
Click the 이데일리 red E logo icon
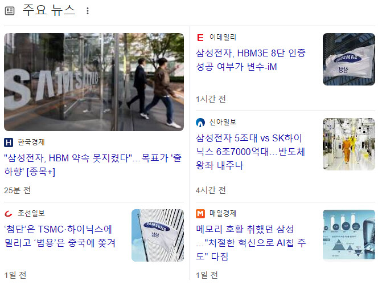(200, 38)
